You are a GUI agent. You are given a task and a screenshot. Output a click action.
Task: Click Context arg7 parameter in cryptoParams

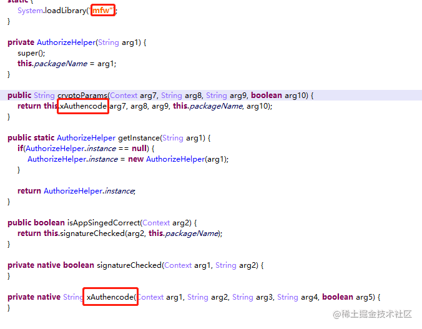133,96
